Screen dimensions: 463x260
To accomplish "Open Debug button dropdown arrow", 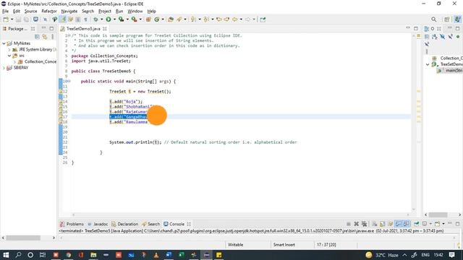I will pyautogui.click(x=101, y=19).
